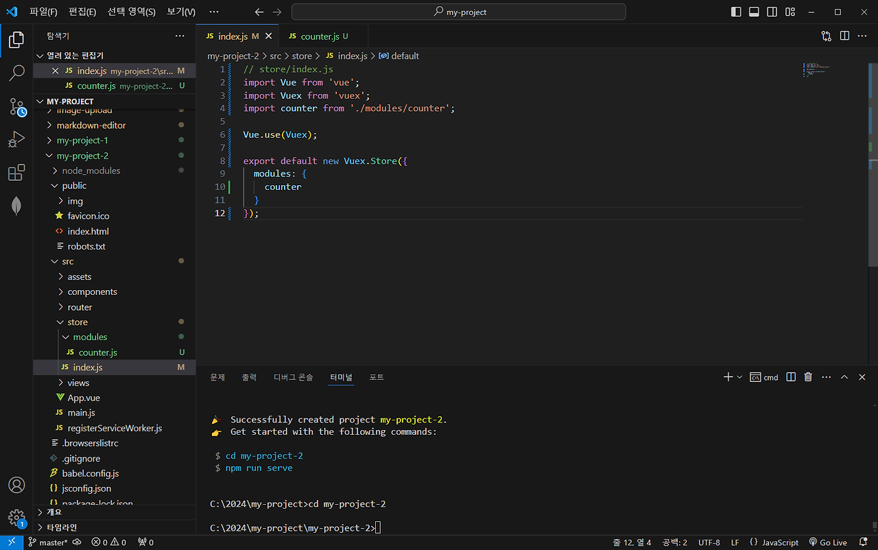Open the Accounts menu in the activity bar
The width and height of the screenshot is (878, 550).
pyautogui.click(x=16, y=485)
